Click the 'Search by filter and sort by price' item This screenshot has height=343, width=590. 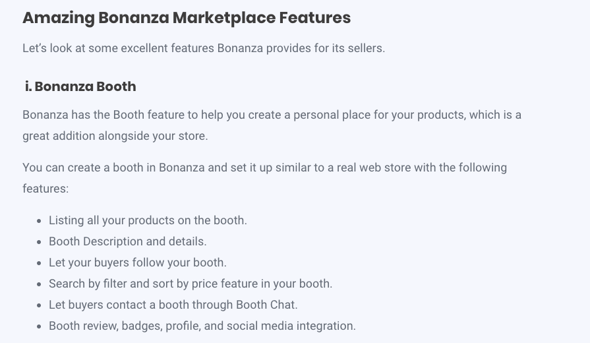point(190,284)
